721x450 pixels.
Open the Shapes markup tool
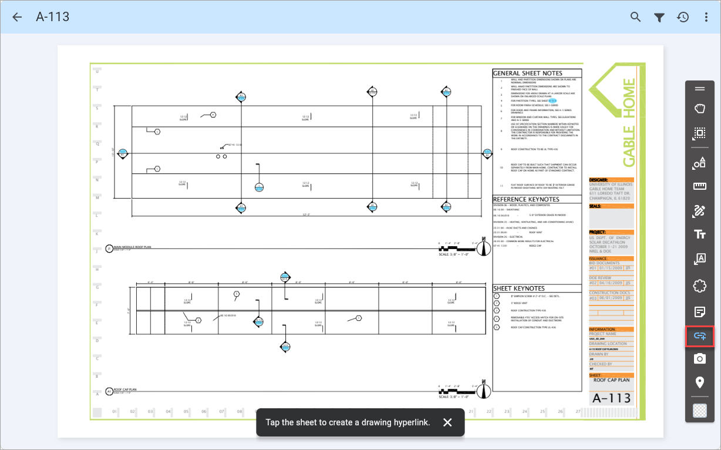click(x=699, y=163)
